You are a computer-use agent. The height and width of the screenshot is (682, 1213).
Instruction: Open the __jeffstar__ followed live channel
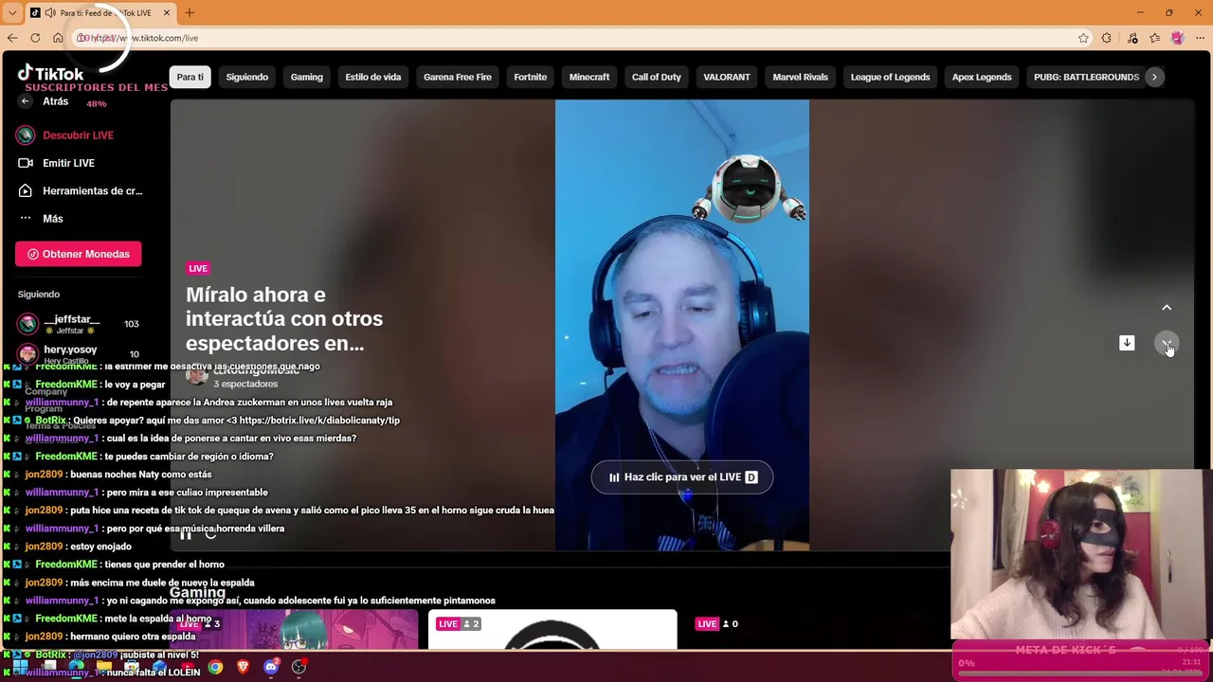[78, 324]
